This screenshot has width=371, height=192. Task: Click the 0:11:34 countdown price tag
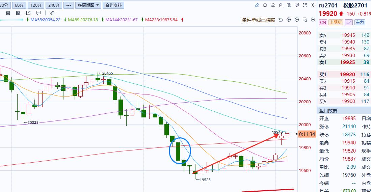(307, 134)
